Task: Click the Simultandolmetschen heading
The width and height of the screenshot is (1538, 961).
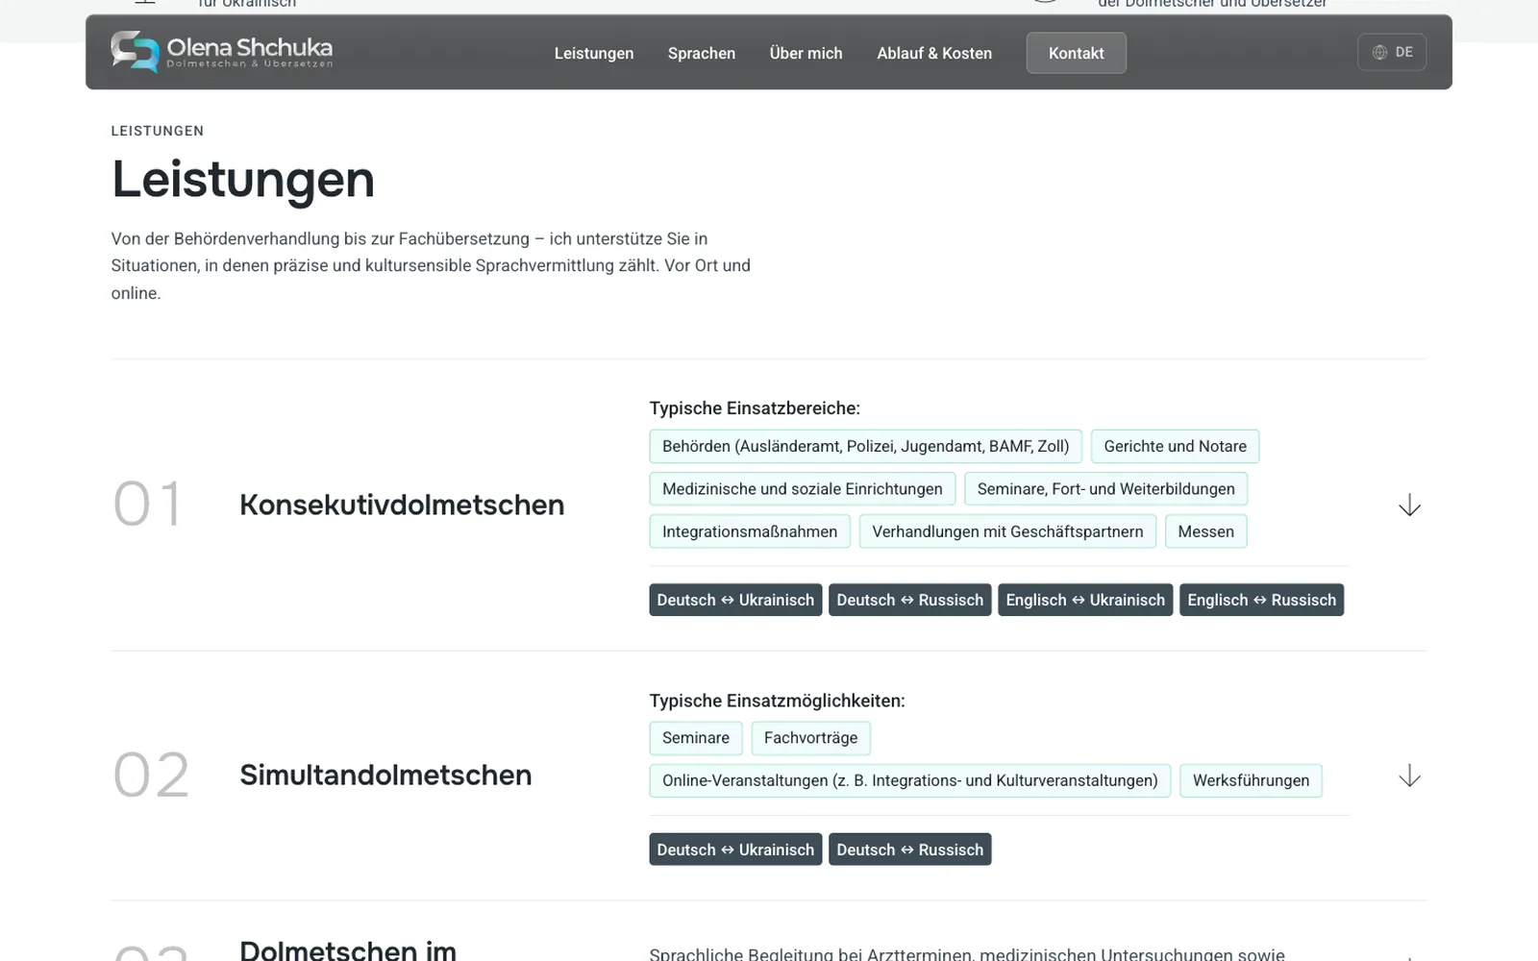Action: point(385,775)
